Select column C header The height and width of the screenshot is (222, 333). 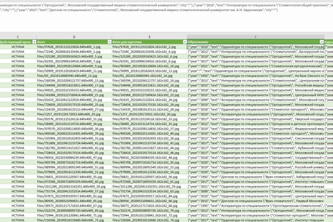18,37
